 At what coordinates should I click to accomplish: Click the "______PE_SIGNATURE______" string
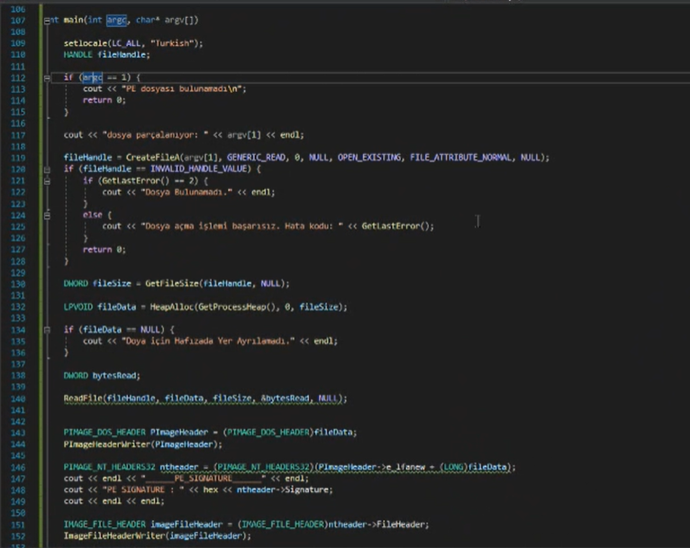click(204, 479)
